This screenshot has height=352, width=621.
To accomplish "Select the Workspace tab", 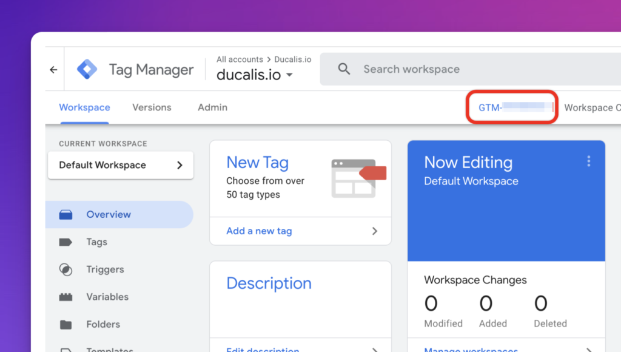I will click(84, 107).
